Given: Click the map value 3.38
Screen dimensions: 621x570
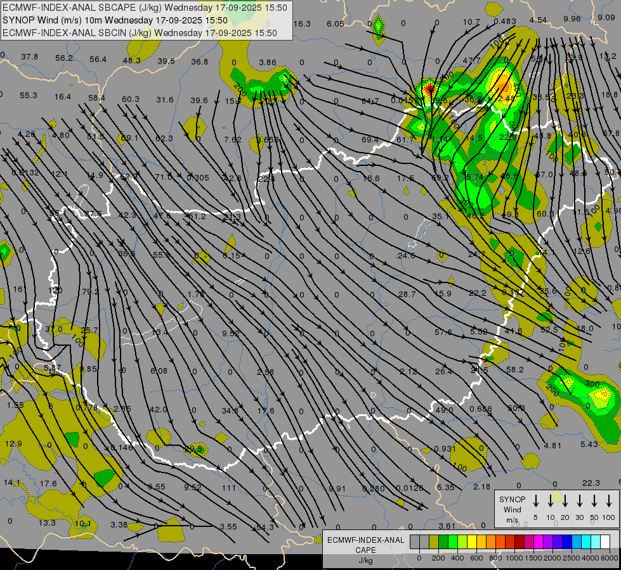Looking at the screenshot, I should [119, 525].
